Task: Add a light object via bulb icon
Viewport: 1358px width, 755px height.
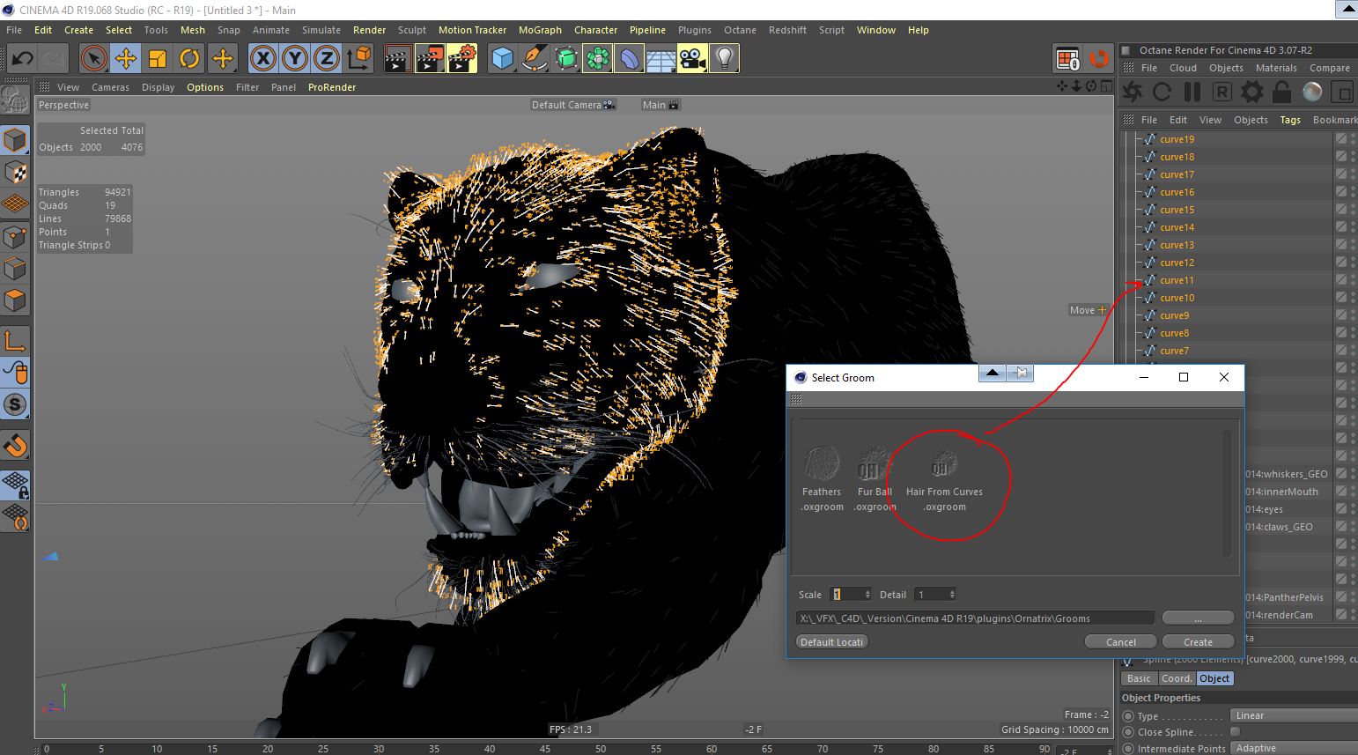Action: pyautogui.click(x=724, y=59)
